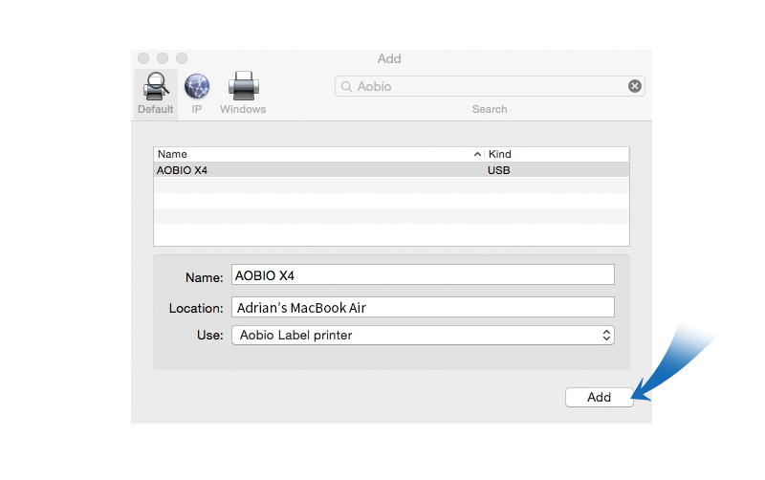
Task: Clear the Aobio search text
Action: click(x=634, y=86)
